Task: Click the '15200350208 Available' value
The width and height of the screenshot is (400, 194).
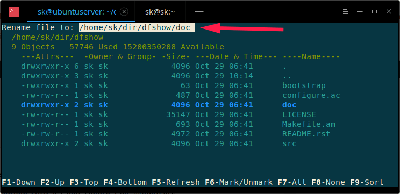Action: click(174, 47)
